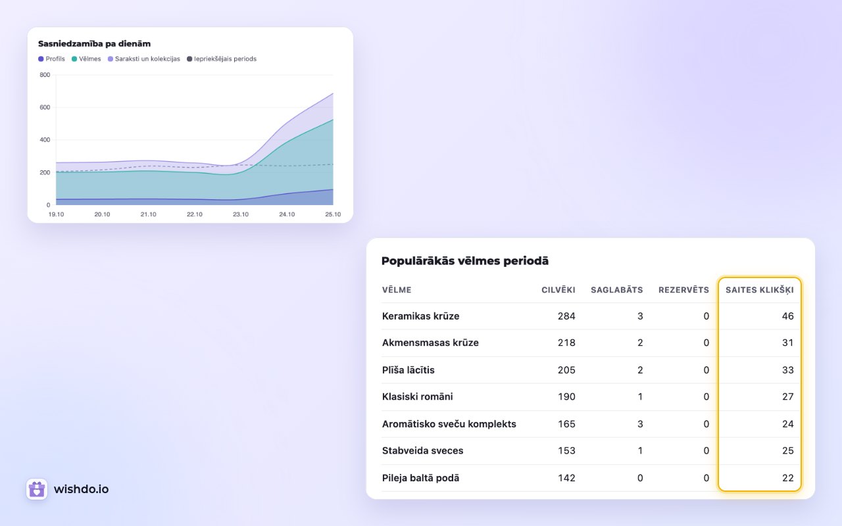This screenshot has width=842, height=526.
Task: Select the Stabveida sveces row name
Action: [x=423, y=450]
